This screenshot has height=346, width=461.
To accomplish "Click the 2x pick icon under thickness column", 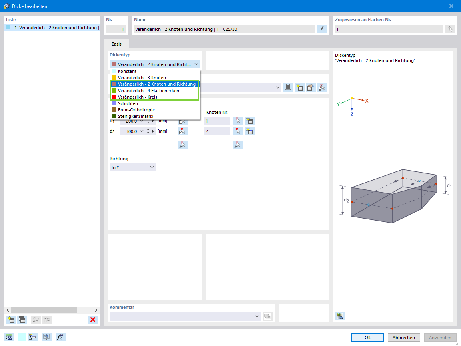I will (x=182, y=145).
